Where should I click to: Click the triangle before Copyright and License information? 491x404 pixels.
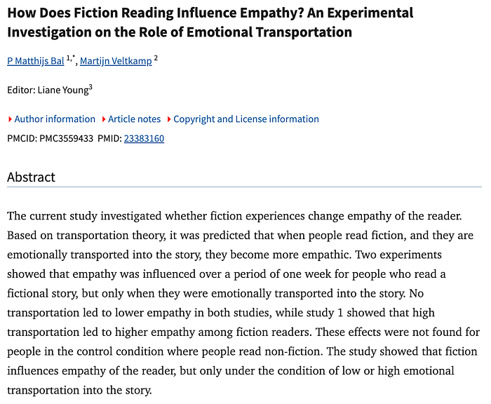(x=168, y=119)
